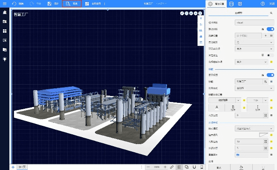The image size is (277, 170).
Task: Open the hamburger menu at top left
Action: (x=5, y=4)
